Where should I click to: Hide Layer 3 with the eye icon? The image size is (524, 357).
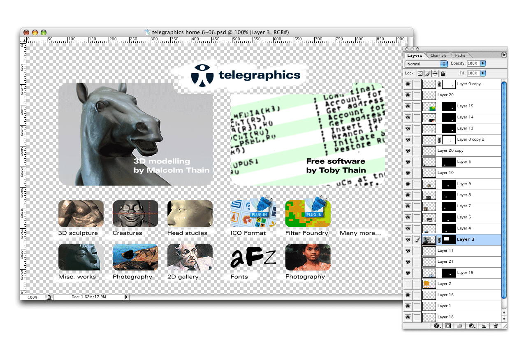(408, 239)
